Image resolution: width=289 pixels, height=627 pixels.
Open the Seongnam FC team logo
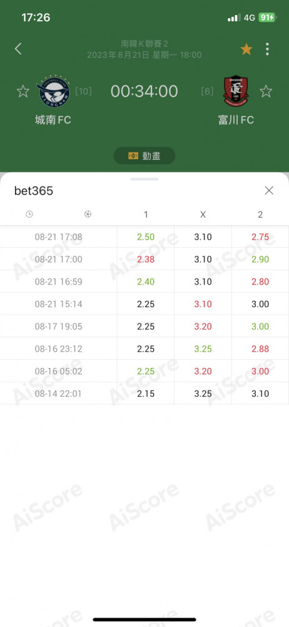pyautogui.click(x=53, y=91)
